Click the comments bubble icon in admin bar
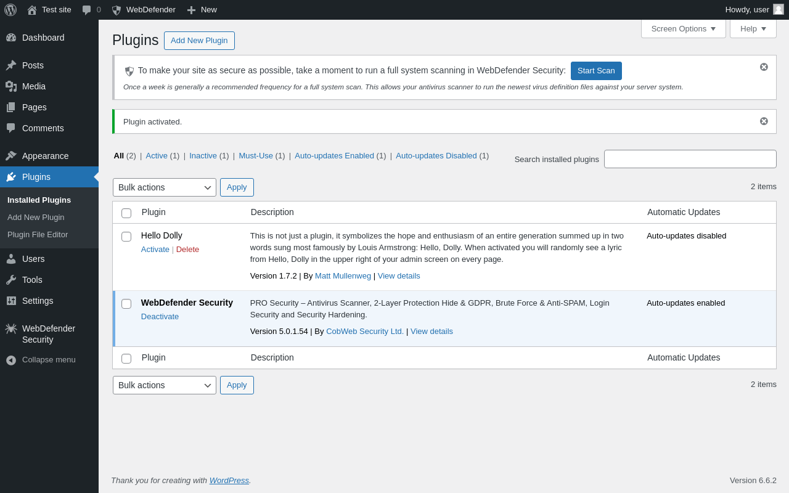 87,10
